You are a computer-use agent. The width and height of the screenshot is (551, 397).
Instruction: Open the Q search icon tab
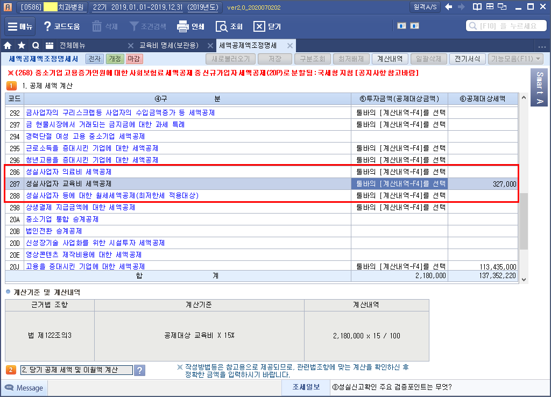[36, 45]
